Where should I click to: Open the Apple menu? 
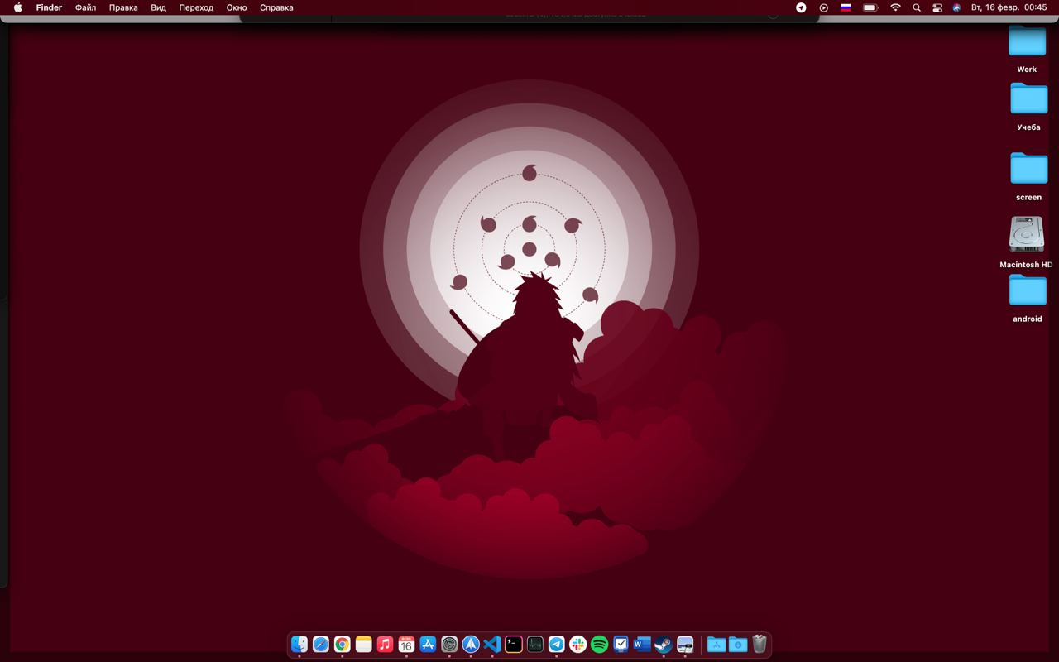tap(17, 7)
